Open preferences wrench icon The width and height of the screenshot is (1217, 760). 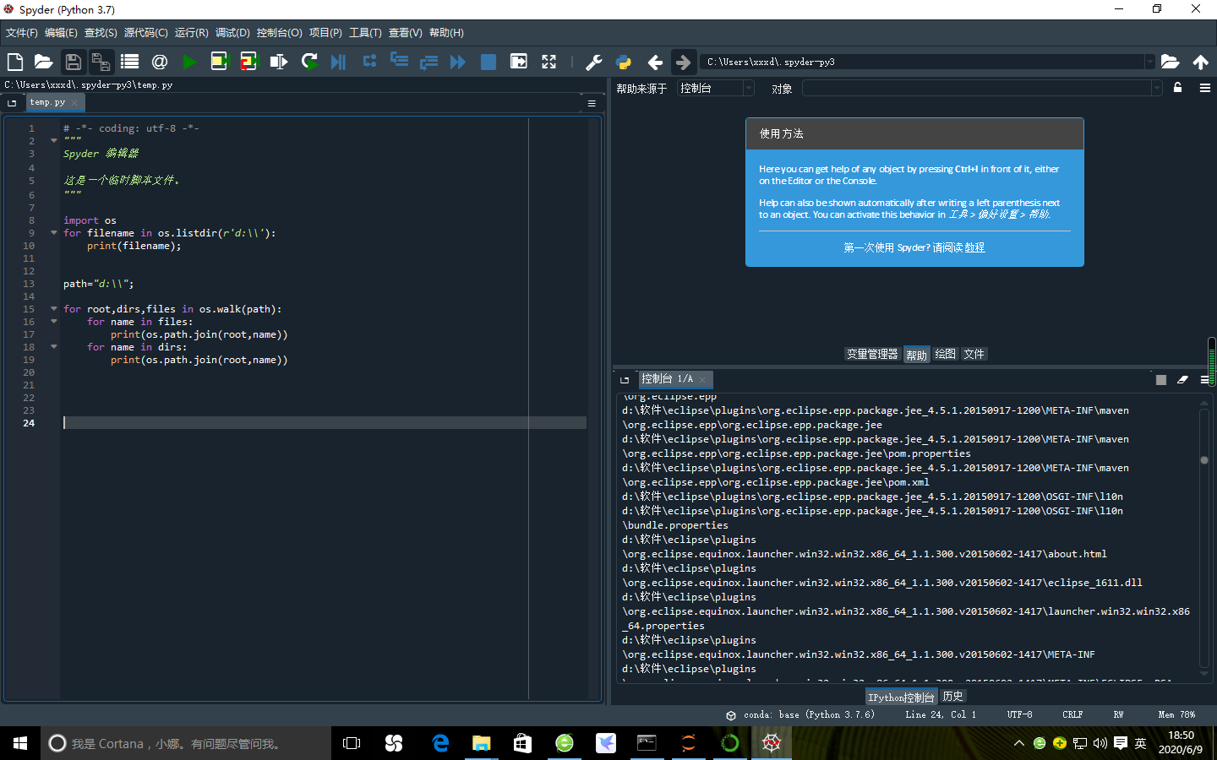coord(594,62)
